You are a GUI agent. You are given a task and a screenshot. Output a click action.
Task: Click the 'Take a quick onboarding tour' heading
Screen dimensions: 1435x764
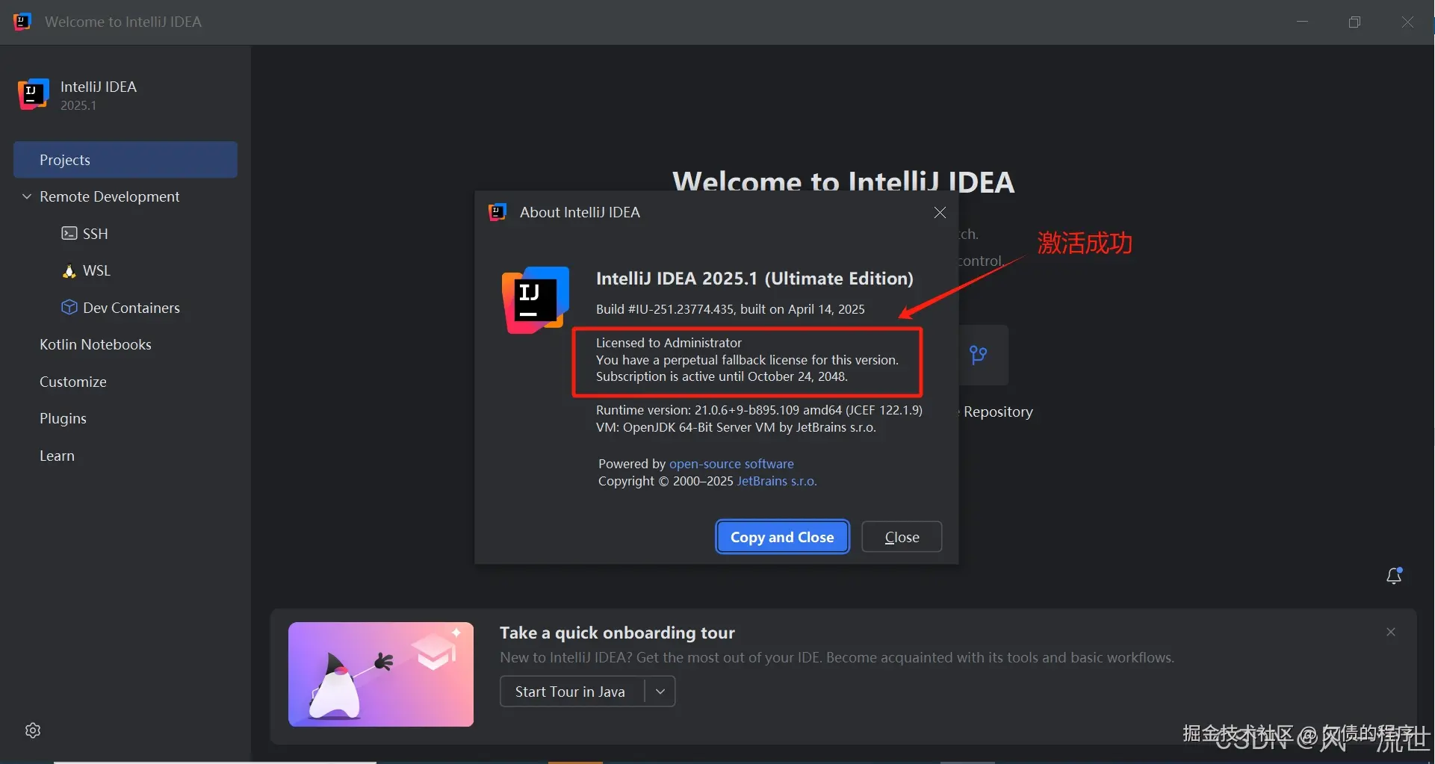617,633
